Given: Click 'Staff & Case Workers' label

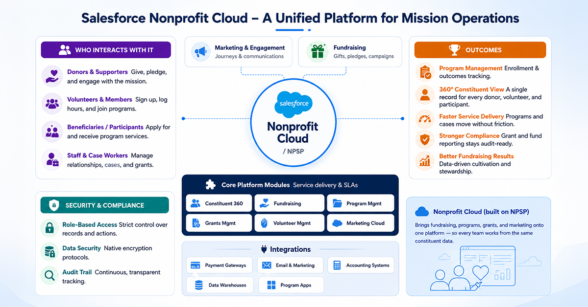Looking at the screenshot, I should [98, 155].
